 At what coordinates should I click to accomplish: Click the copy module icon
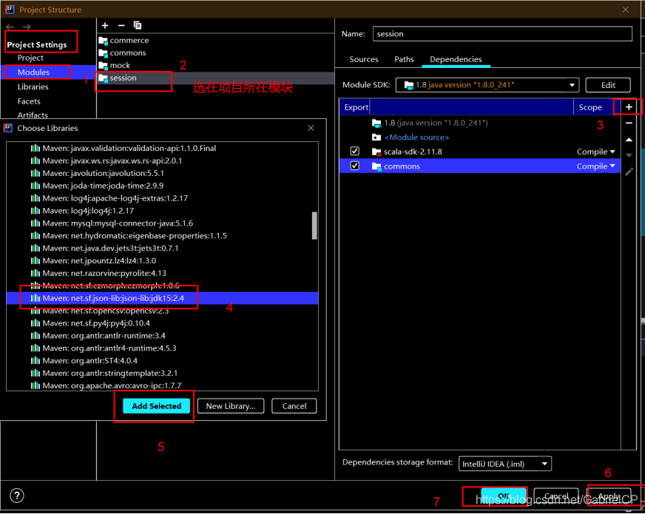(x=138, y=25)
